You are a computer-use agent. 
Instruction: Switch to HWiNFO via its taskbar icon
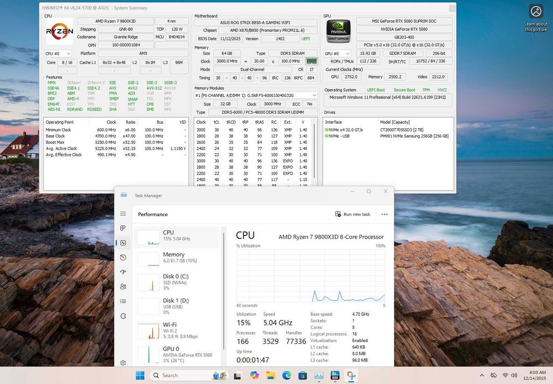[335, 376]
